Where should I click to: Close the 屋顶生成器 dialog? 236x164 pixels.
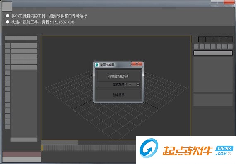tap(137, 64)
